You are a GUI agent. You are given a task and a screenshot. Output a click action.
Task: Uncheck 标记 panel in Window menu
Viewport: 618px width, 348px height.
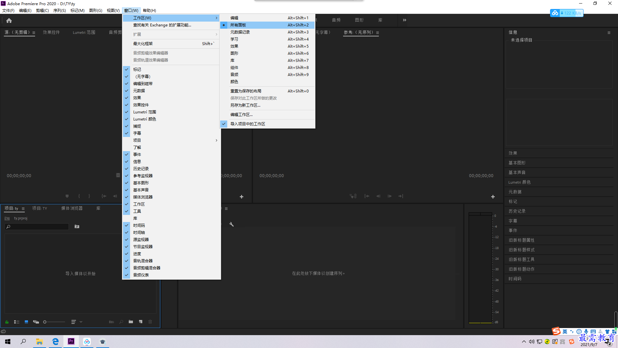point(171,69)
